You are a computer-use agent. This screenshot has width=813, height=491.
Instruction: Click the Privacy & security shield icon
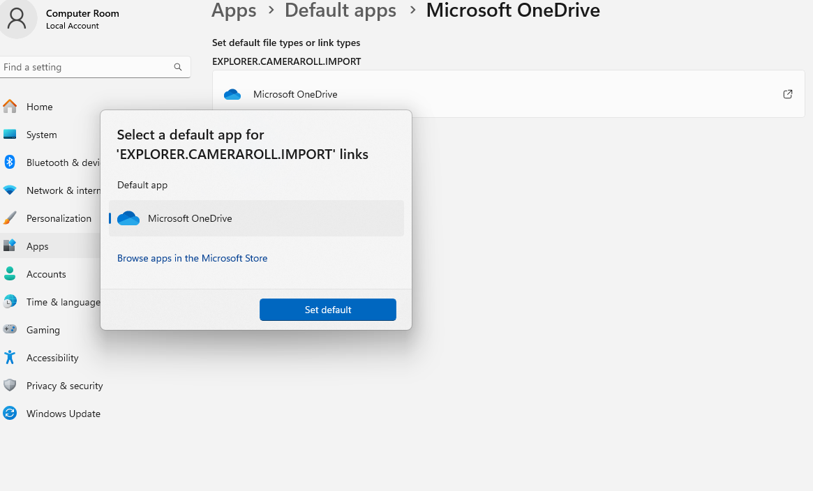10,386
